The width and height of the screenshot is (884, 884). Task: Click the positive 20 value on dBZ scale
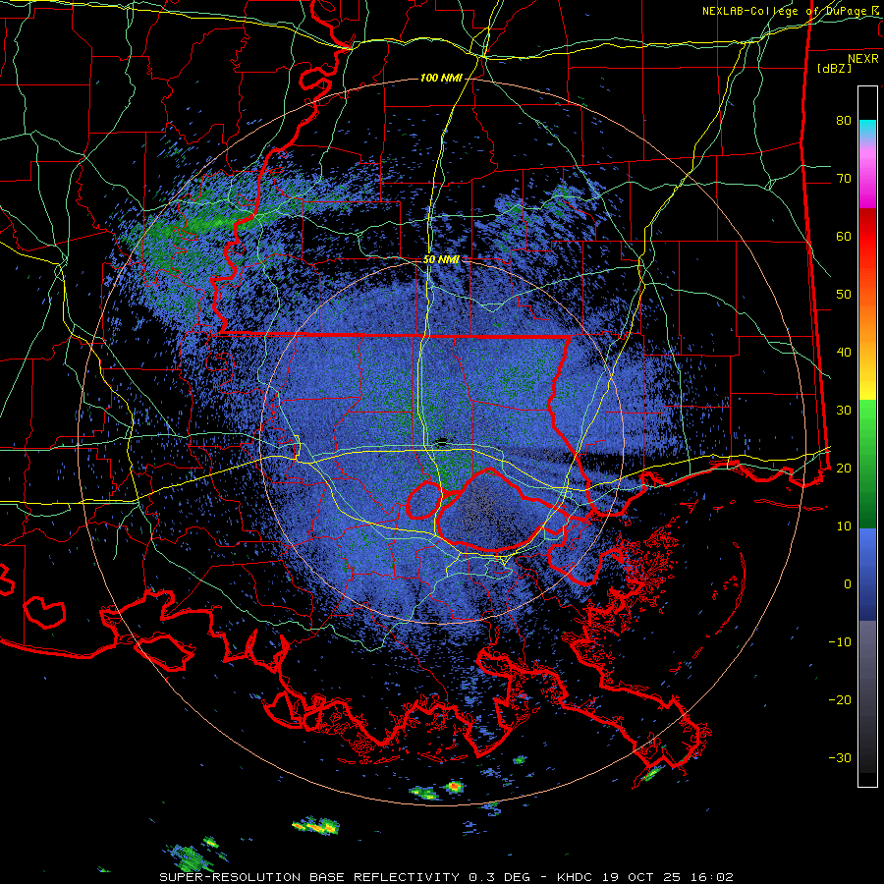pyautogui.click(x=844, y=468)
